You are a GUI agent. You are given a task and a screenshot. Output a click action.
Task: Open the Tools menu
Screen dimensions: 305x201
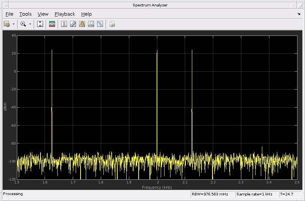pos(25,14)
